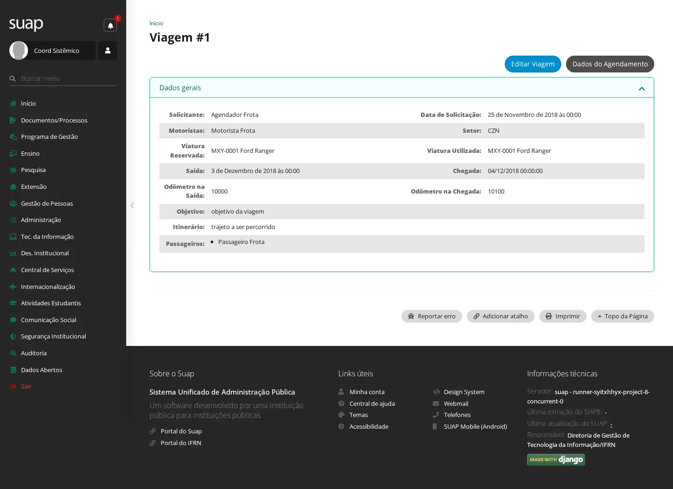
Task: Collapse the sidebar with the left arrow handle
Action: coord(132,205)
